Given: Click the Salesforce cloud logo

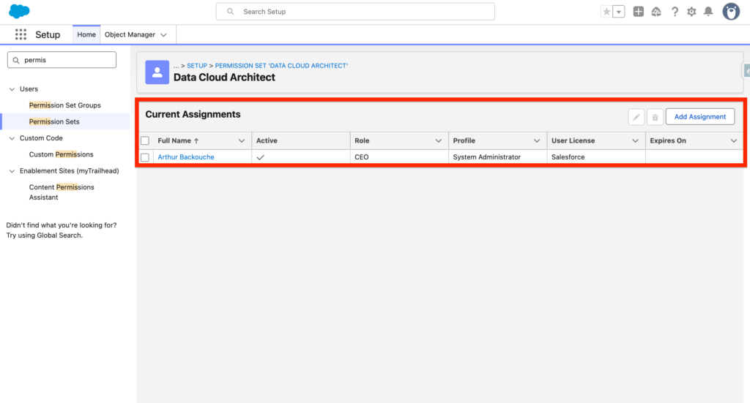Looking at the screenshot, I should (19, 12).
